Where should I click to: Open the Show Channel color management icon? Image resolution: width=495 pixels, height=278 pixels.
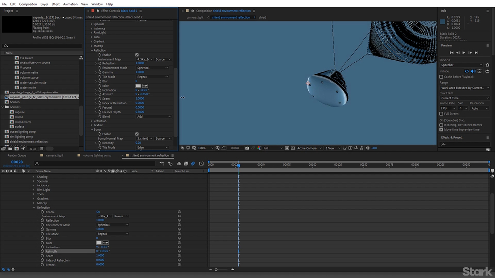(259, 148)
